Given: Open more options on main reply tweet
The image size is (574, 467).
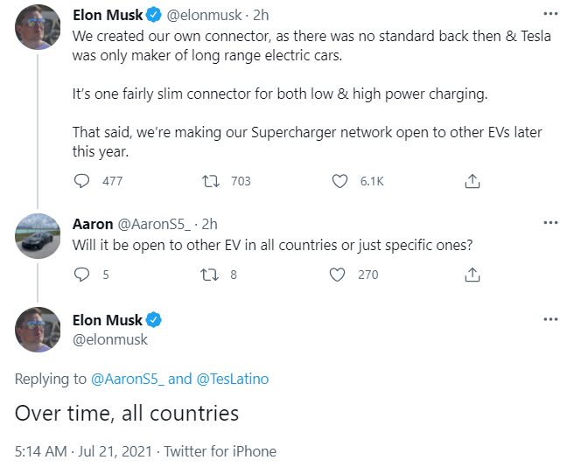Looking at the screenshot, I should coord(550,319).
